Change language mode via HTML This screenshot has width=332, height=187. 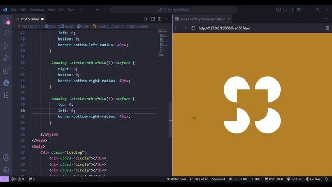pyautogui.click(x=256, y=179)
